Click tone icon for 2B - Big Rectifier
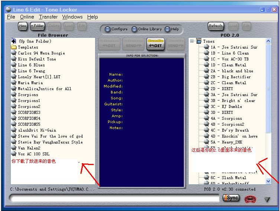 [x=206, y=77]
